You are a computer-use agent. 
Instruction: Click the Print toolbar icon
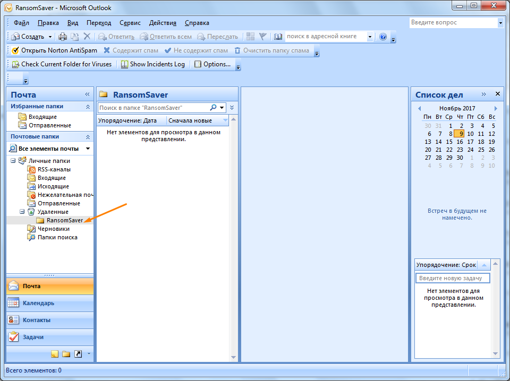63,37
